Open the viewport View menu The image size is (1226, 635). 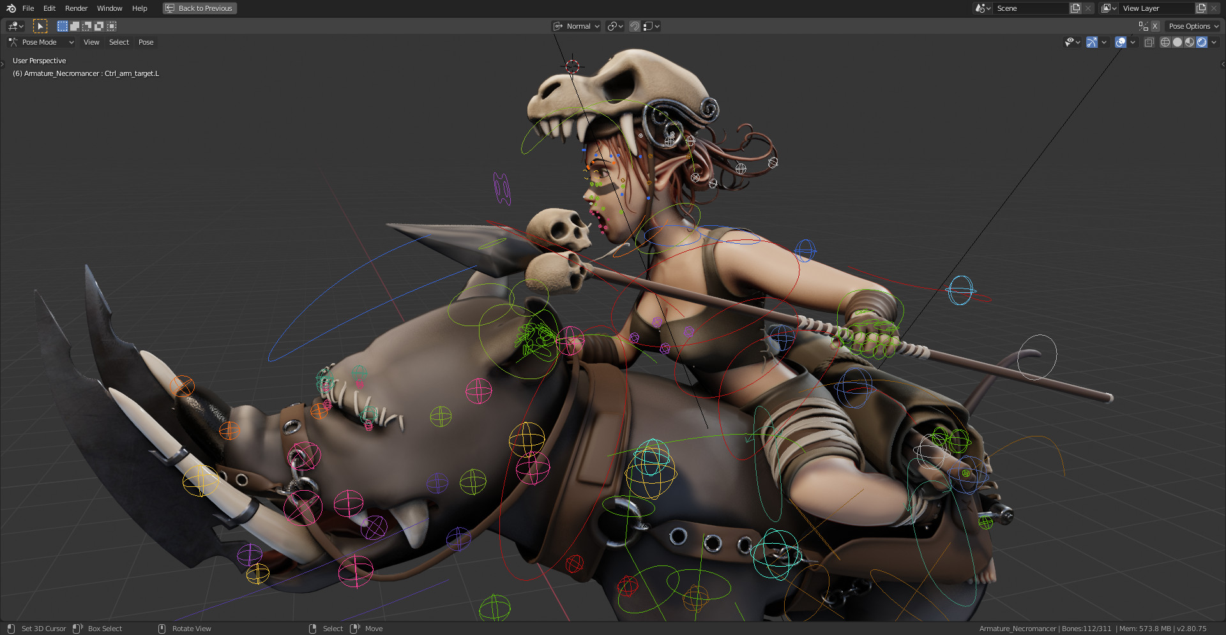(x=91, y=42)
